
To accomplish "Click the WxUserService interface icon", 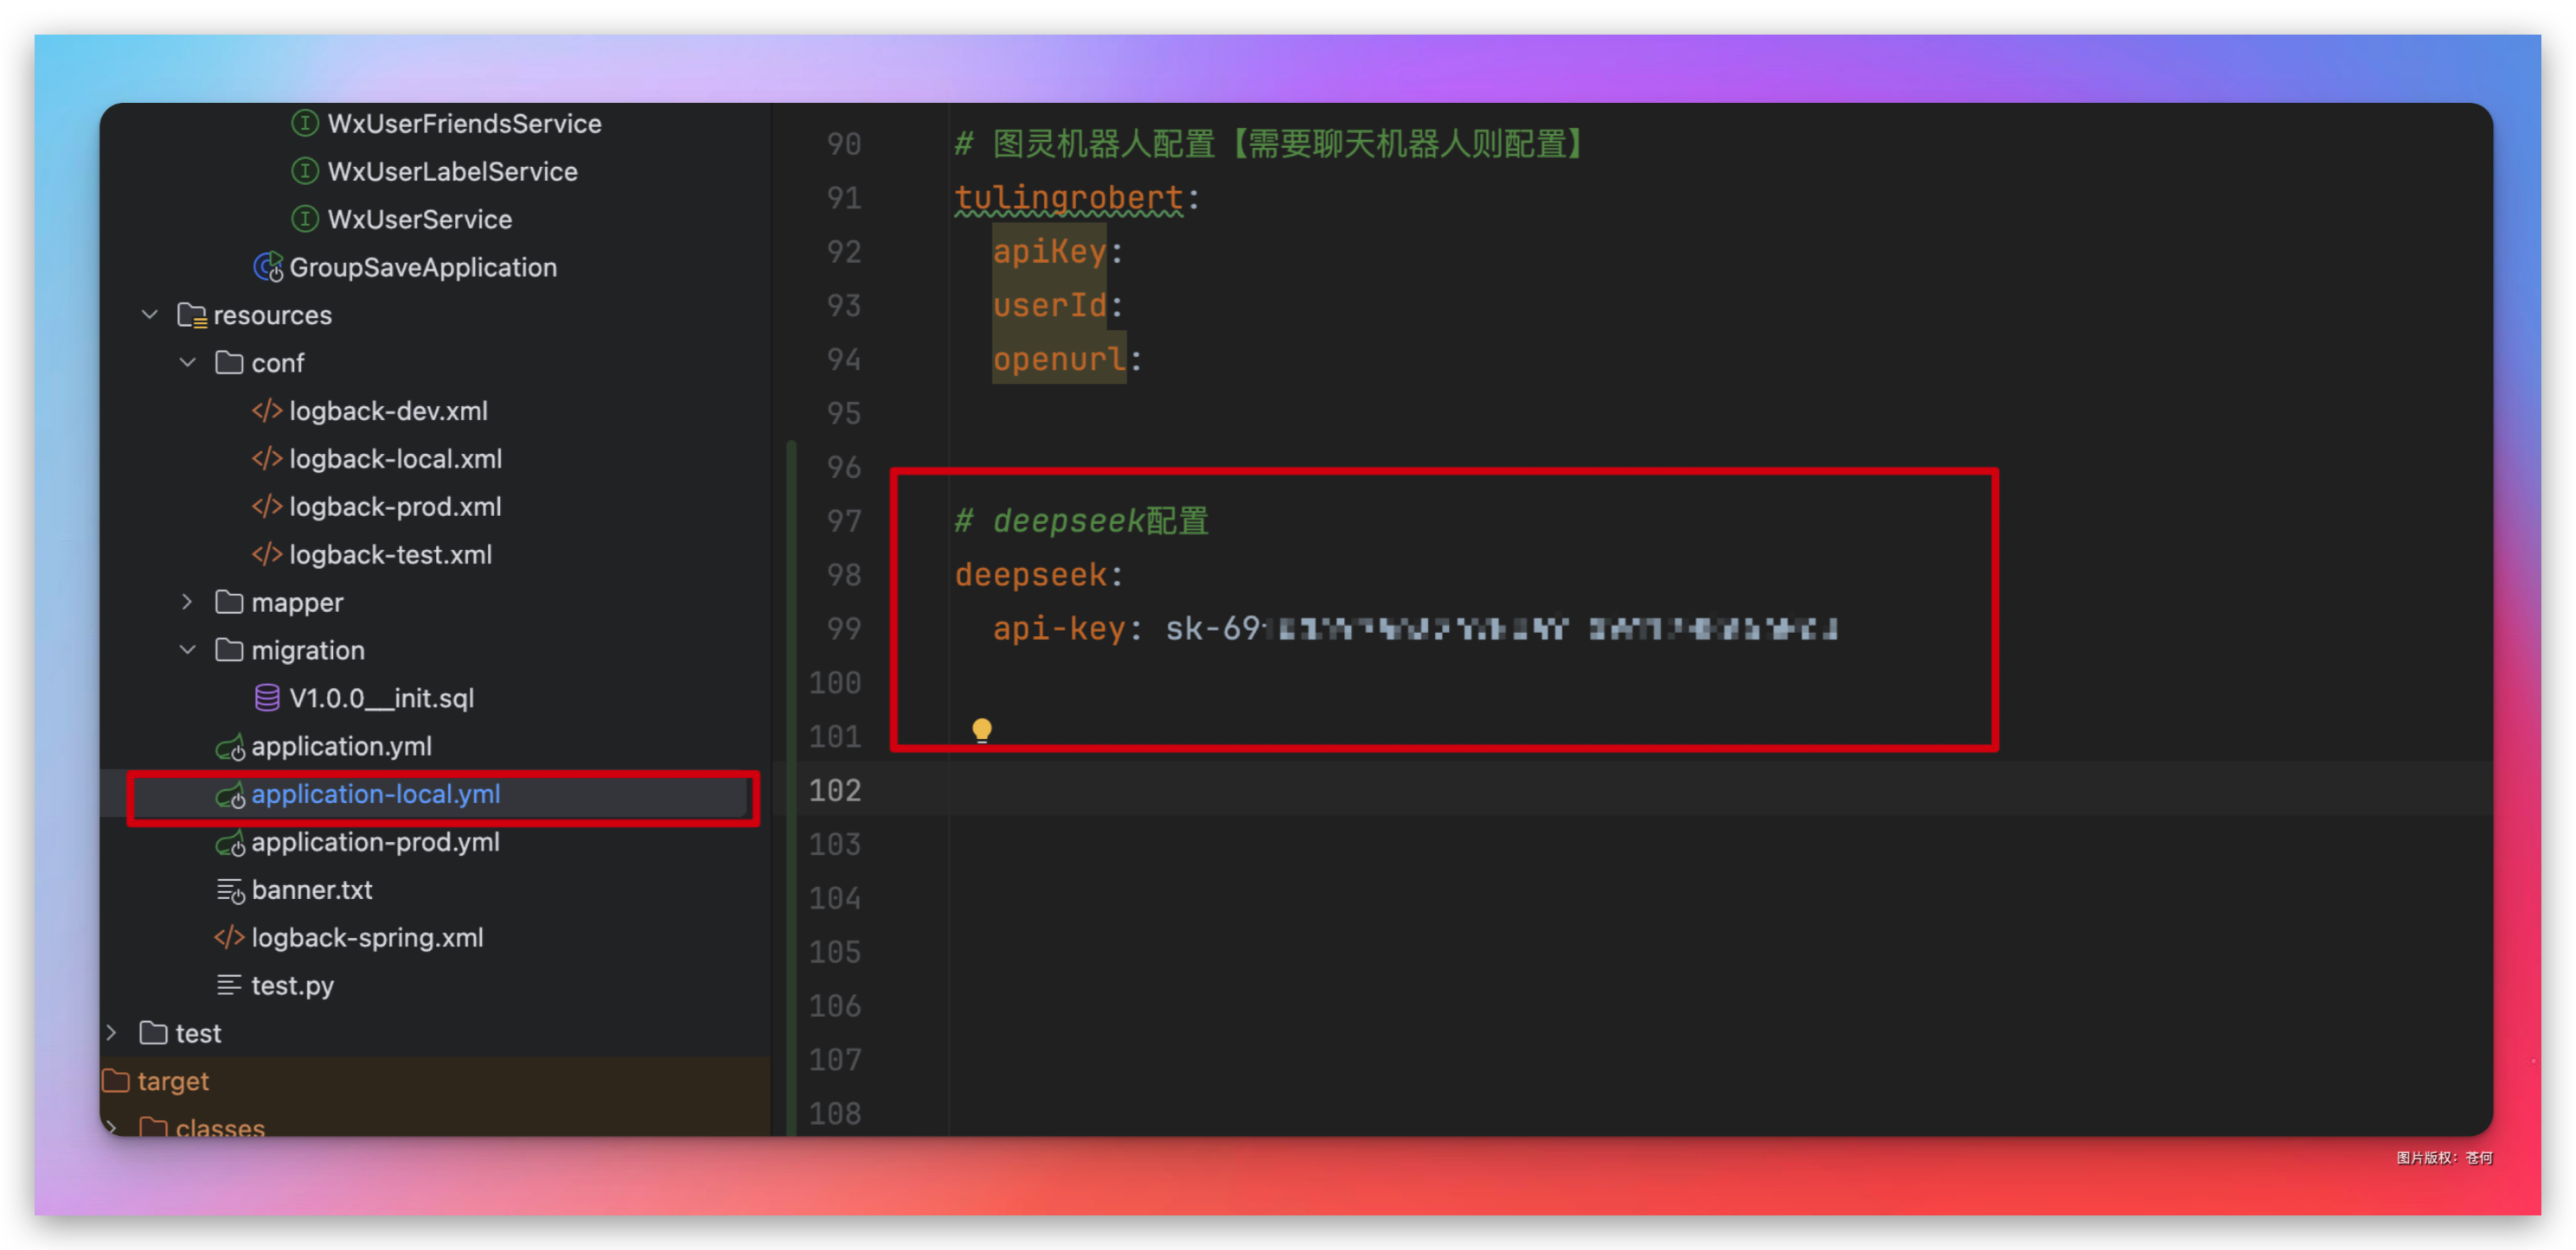I will tap(305, 219).
